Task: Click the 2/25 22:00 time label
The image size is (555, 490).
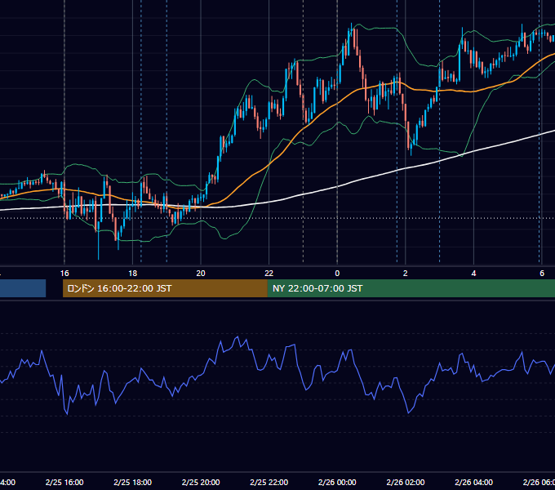Action: (269, 482)
